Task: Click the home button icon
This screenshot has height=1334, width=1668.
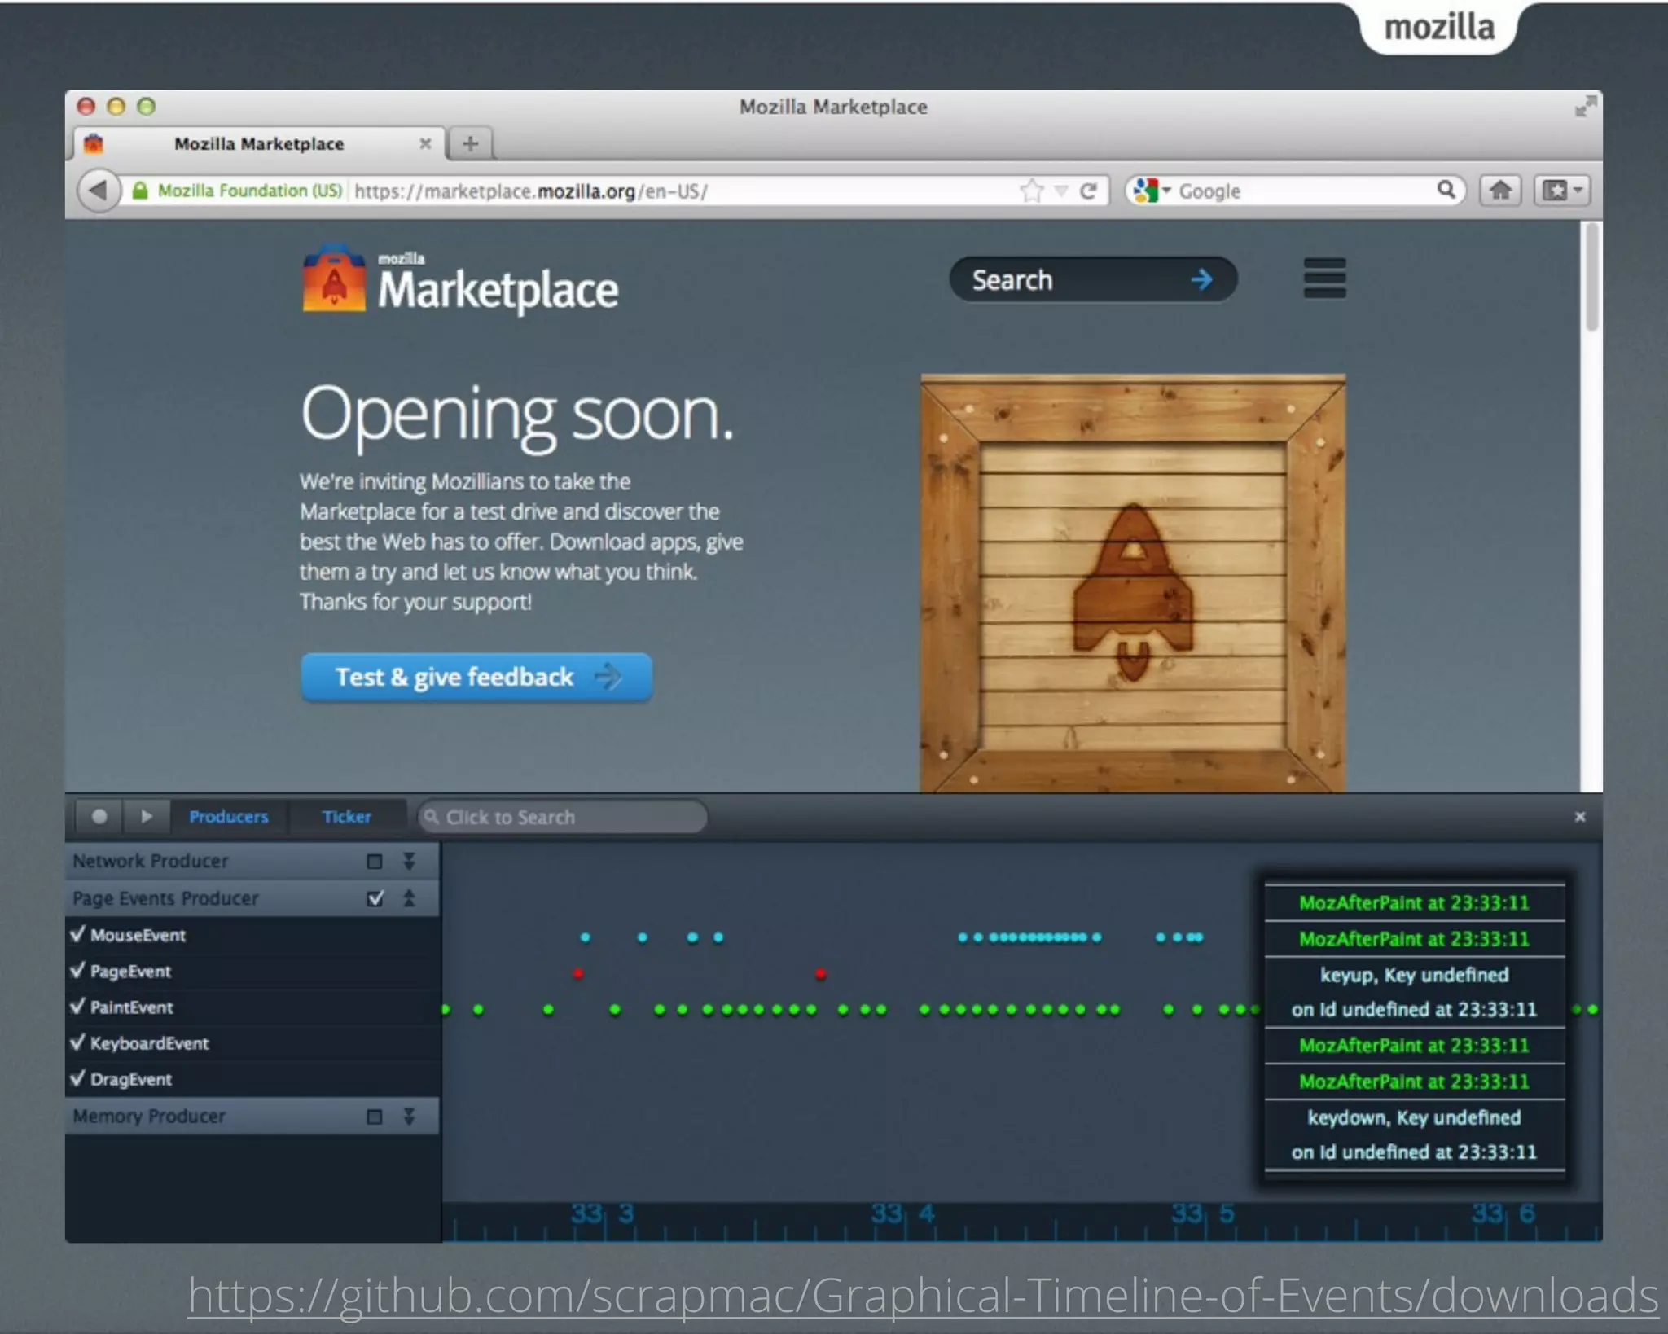Action: [1499, 191]
